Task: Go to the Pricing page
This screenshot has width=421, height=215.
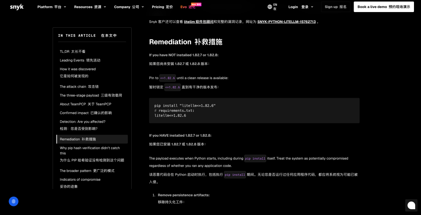Action: tap(162, 7)
